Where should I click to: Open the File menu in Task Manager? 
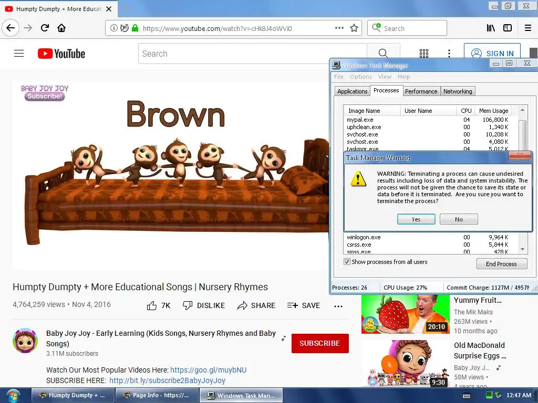coord(339,77)
